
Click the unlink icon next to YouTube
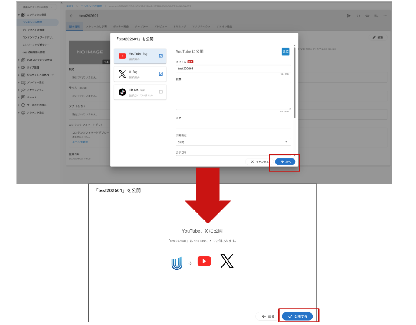click(x=145, y=54)
